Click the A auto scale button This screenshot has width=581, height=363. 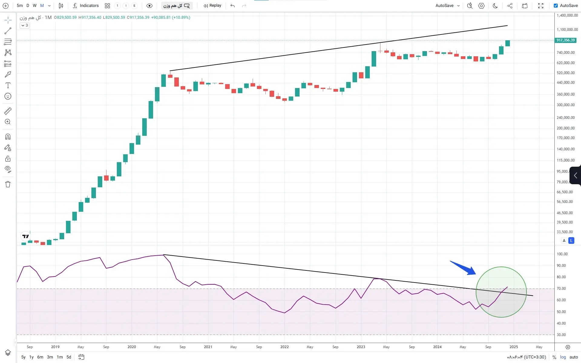tap(564, 241)
